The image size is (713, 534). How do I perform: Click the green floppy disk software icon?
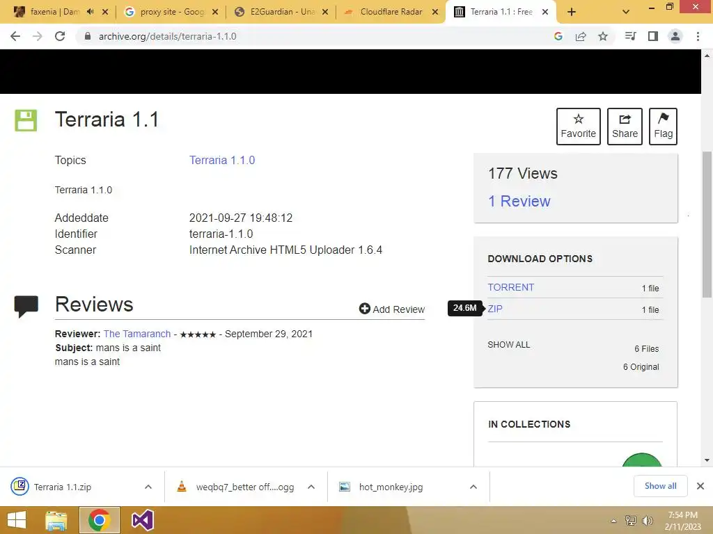point(26,120)
